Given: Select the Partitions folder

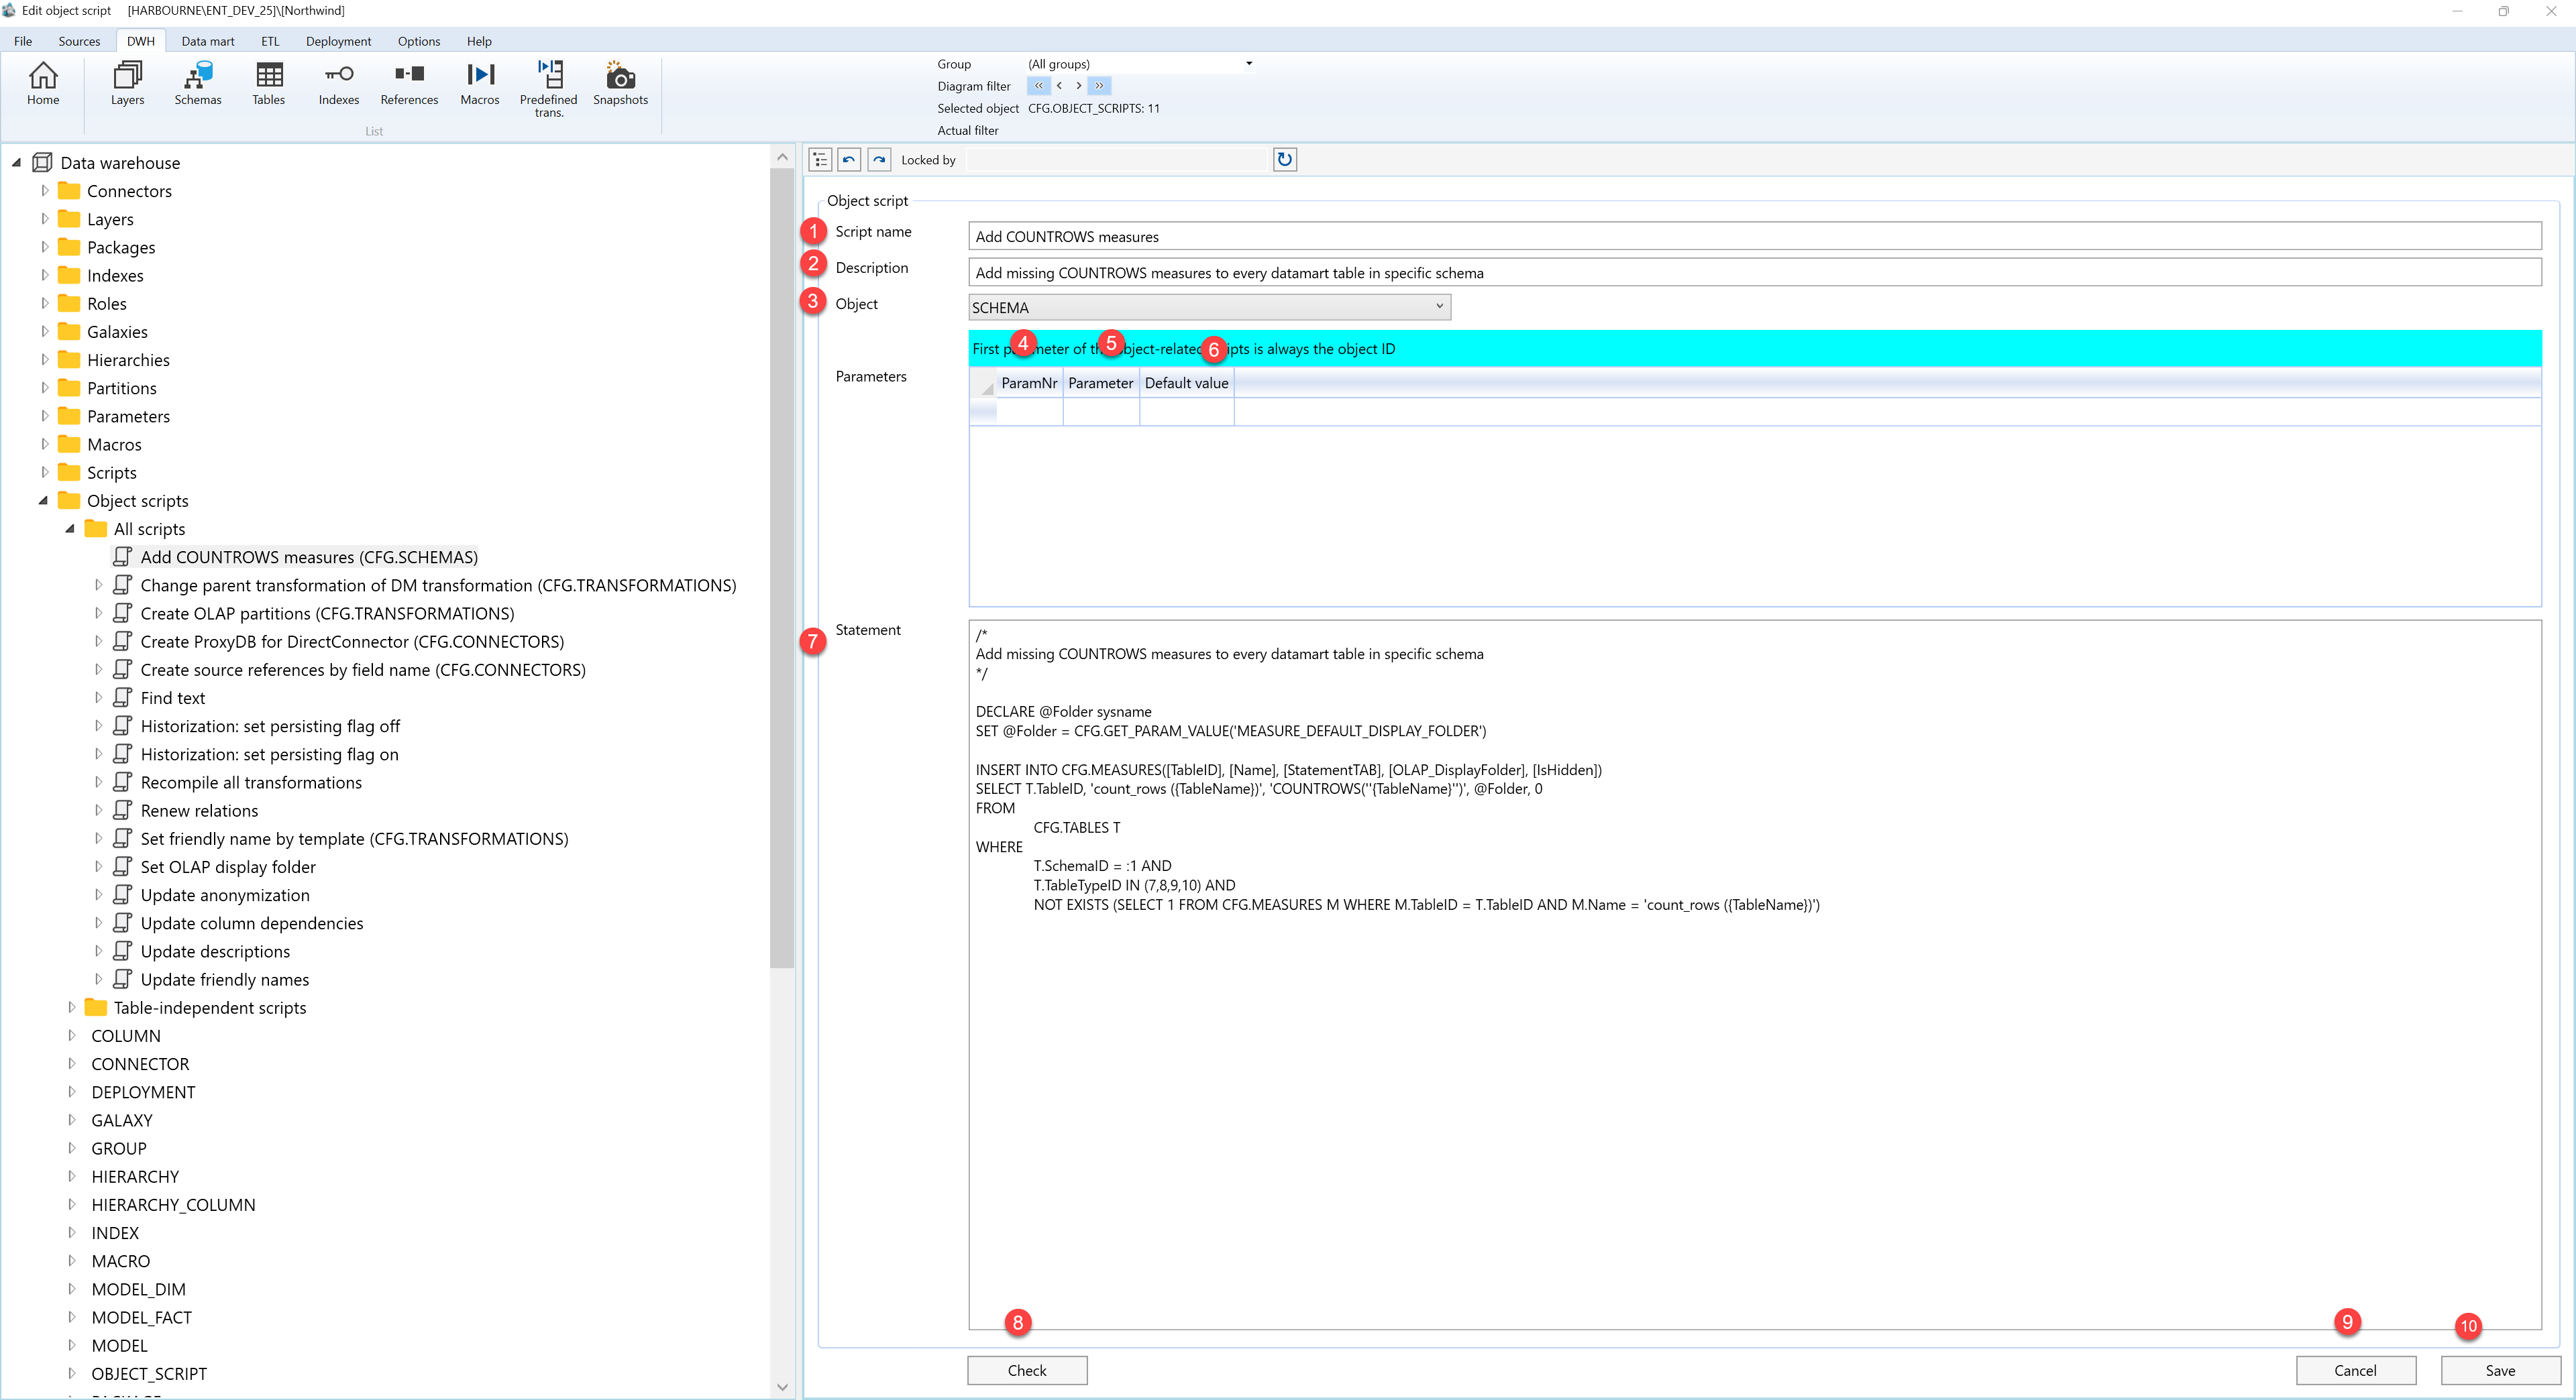Looking at the screenshot, I should (x=121, y=388).
